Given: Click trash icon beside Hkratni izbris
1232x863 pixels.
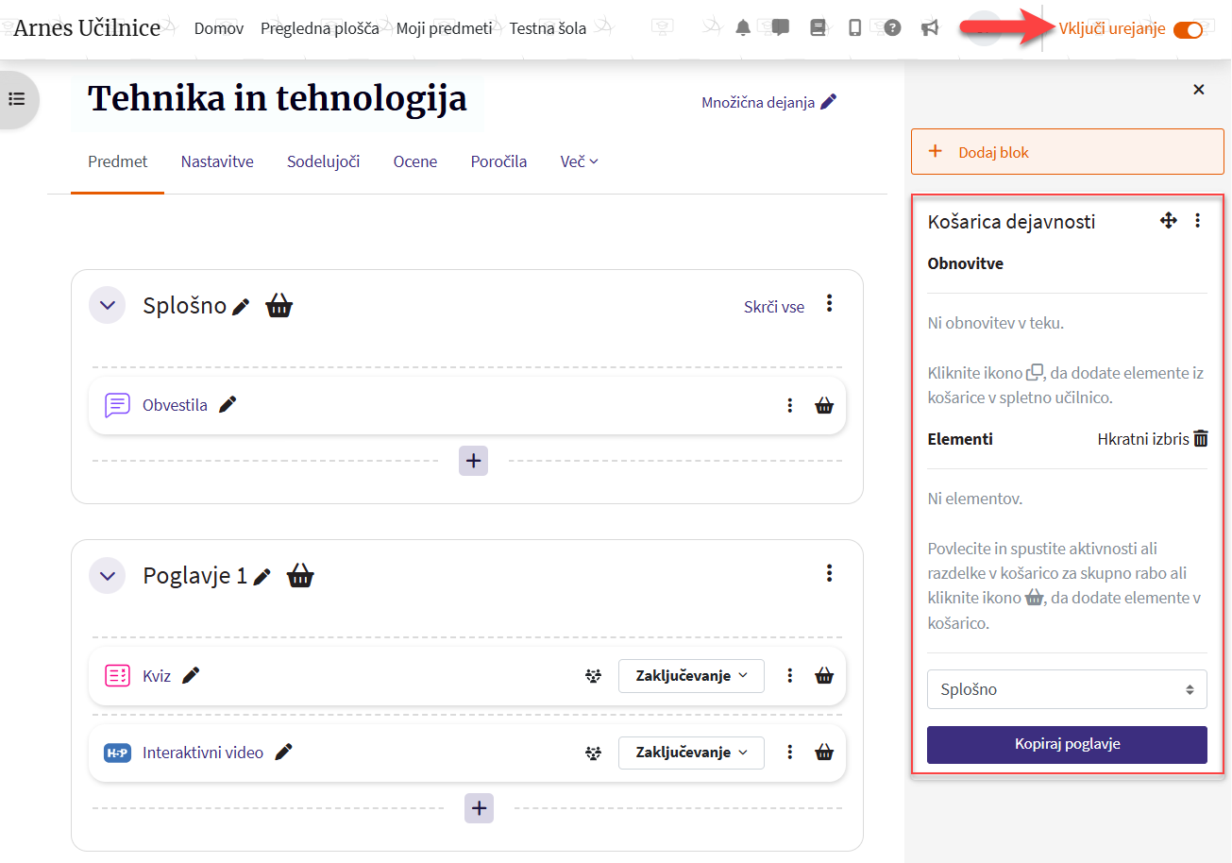Looking at the screenshot, I should pos(1201,438).
